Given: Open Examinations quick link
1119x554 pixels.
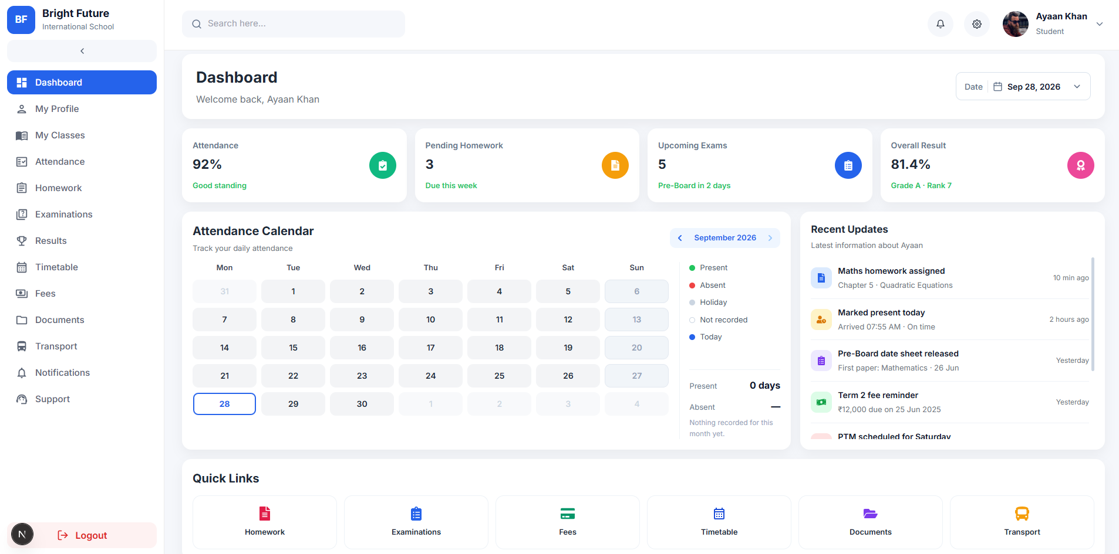Looking at the screenshot, I should (416, 522).
